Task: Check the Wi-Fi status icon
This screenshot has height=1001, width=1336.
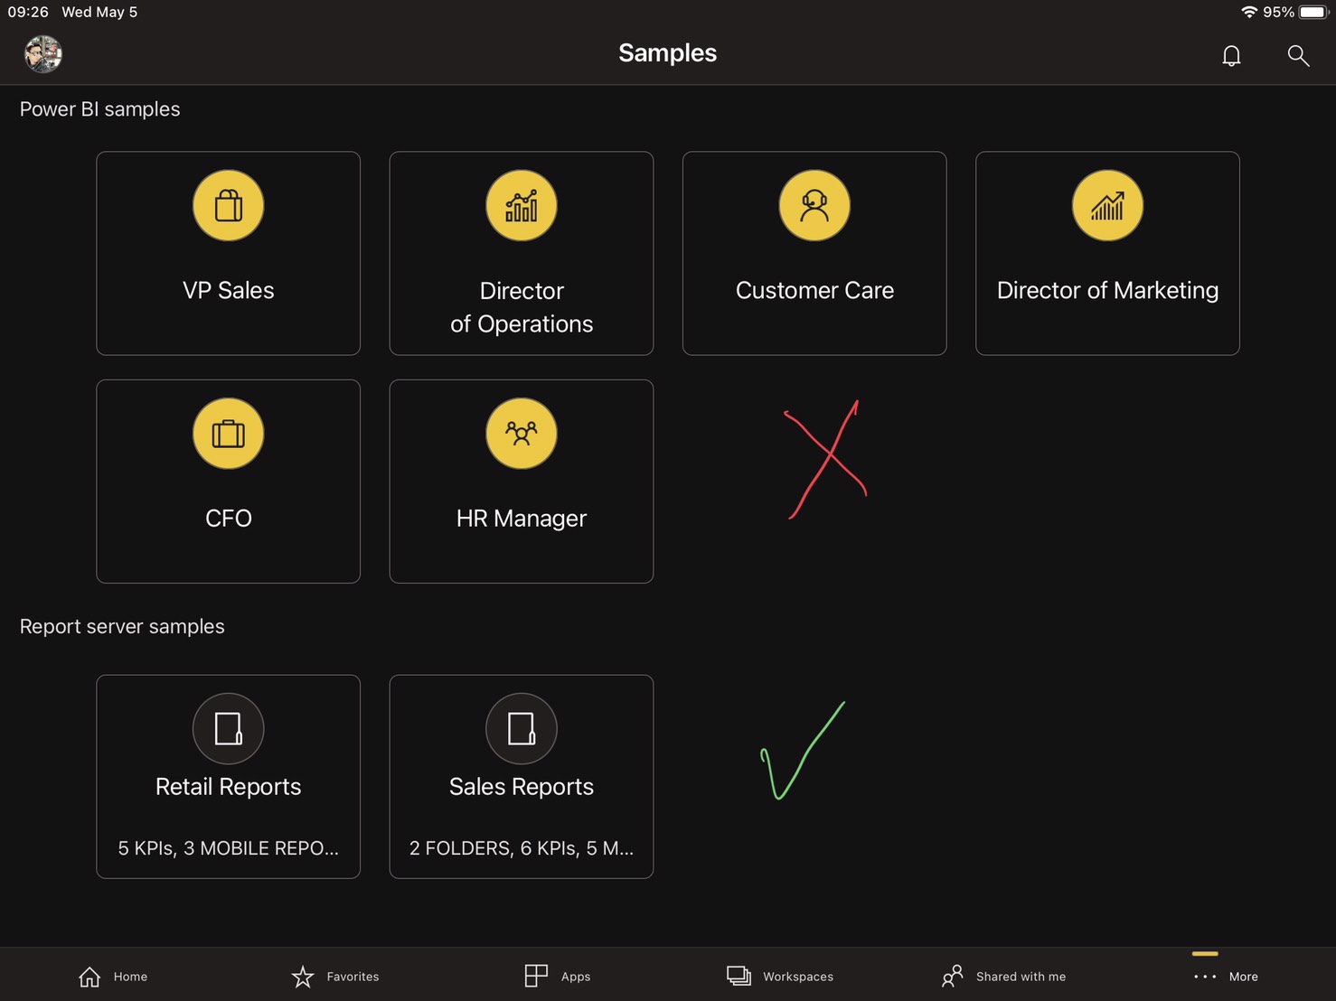Action: tap(1249, 12)
